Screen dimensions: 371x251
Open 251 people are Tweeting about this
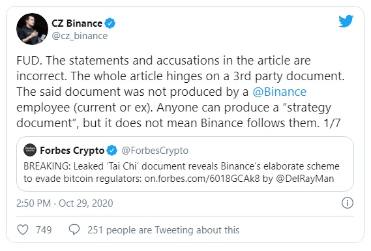(164, 230)
